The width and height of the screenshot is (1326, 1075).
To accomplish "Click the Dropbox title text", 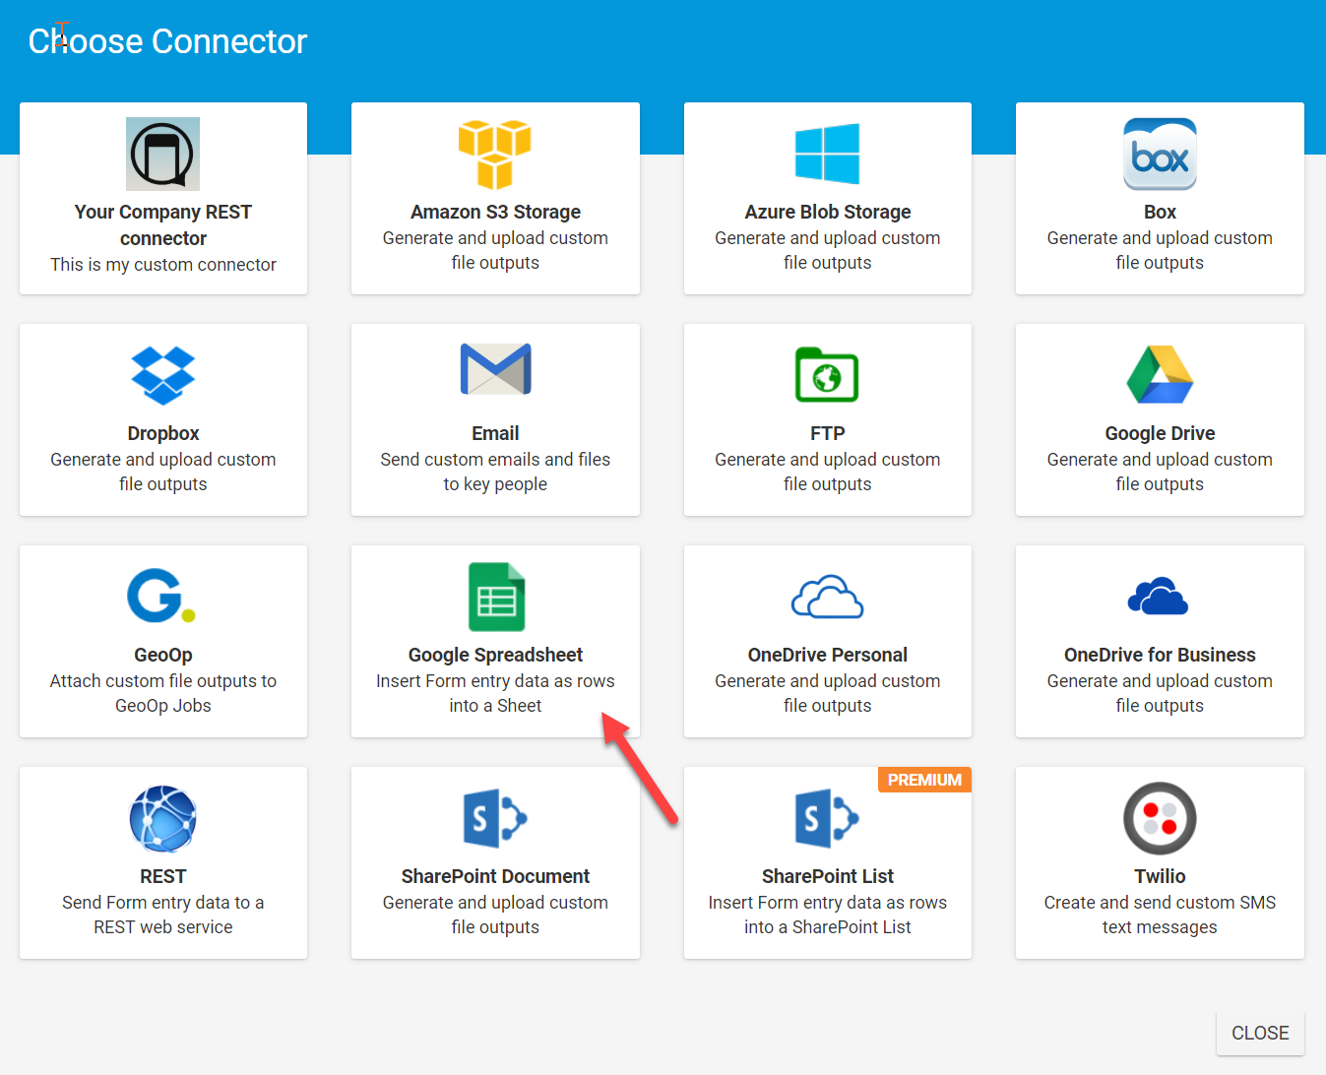I will coord(163,433).
